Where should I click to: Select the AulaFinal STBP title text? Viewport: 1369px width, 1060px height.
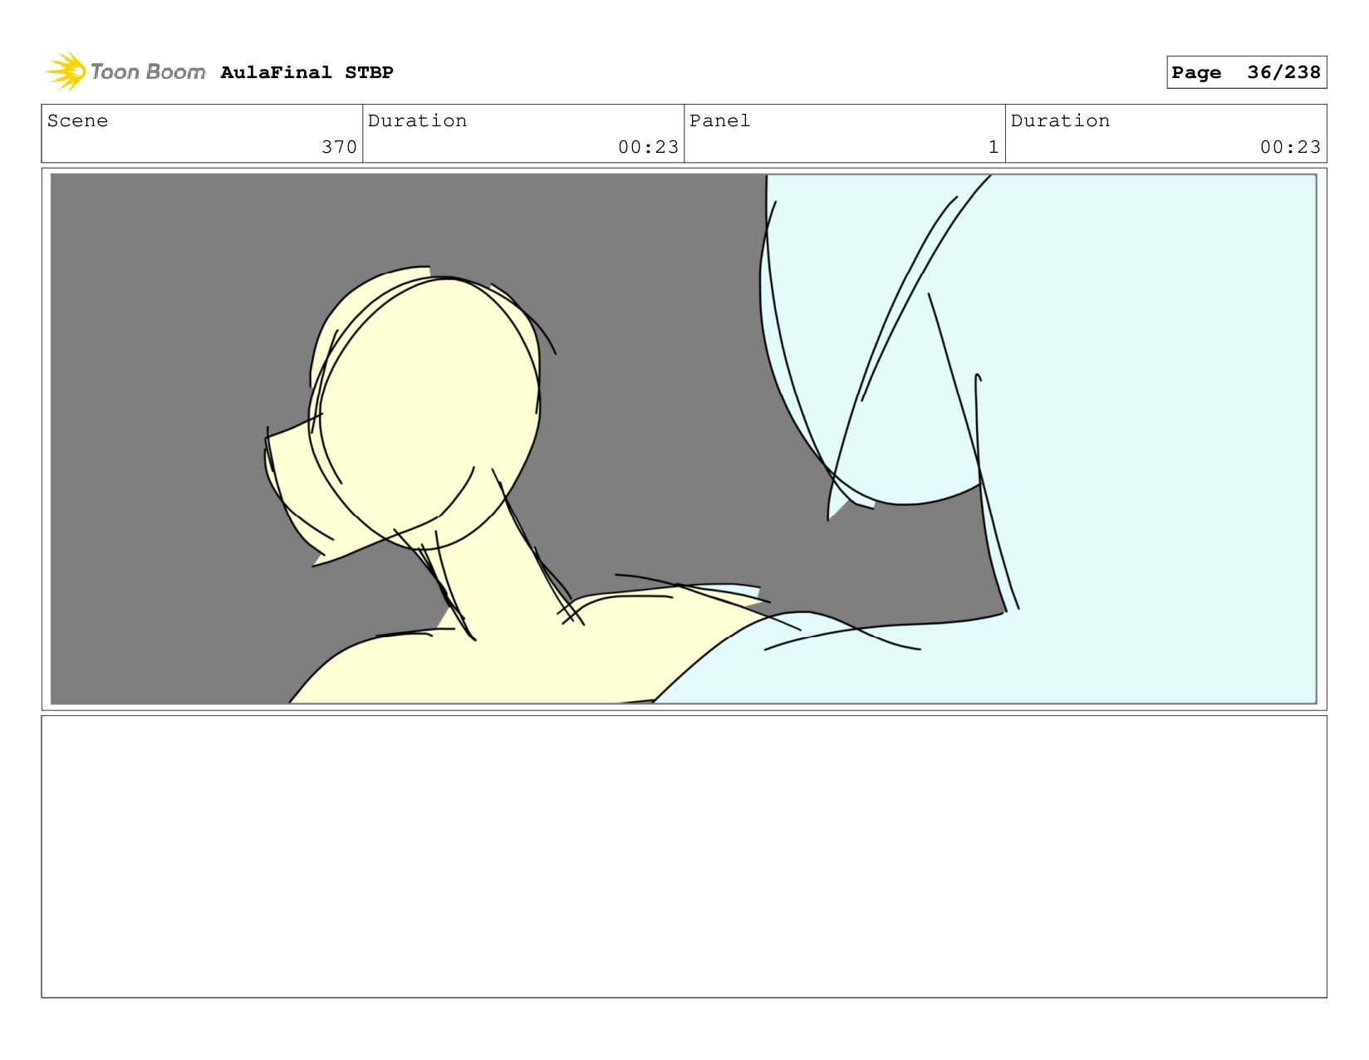[x=307, y=72]
